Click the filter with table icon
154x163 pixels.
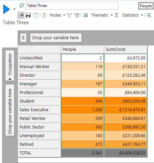(x=77, y=15)
